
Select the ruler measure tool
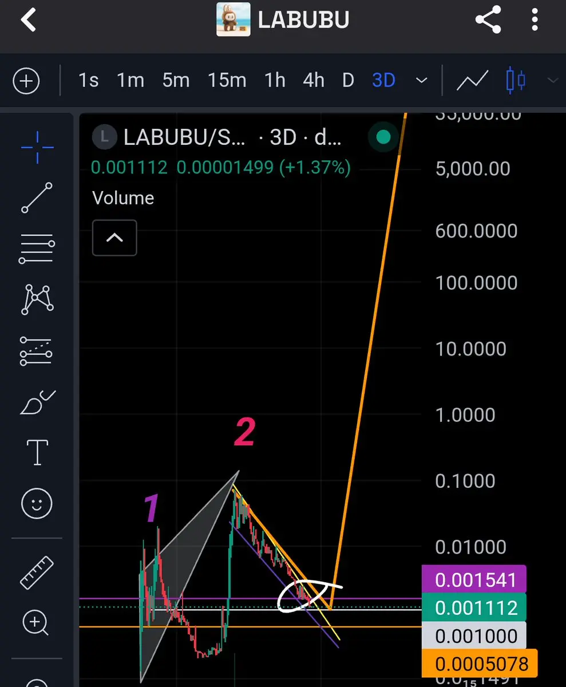37,573
